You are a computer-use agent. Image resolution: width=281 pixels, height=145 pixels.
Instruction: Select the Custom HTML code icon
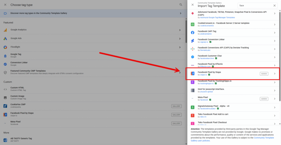point(5,89)
